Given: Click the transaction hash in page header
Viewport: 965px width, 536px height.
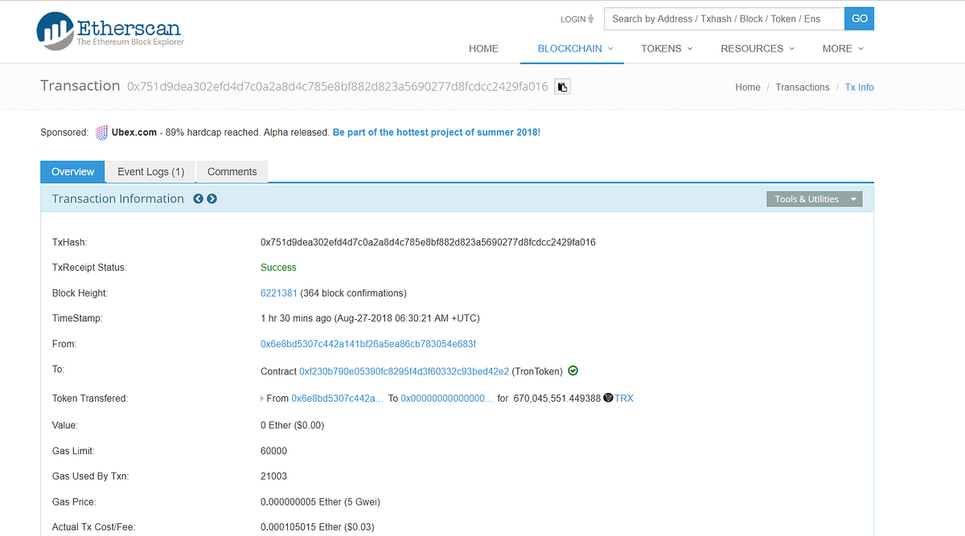Looking at the screenshot, I should [338, 87].
